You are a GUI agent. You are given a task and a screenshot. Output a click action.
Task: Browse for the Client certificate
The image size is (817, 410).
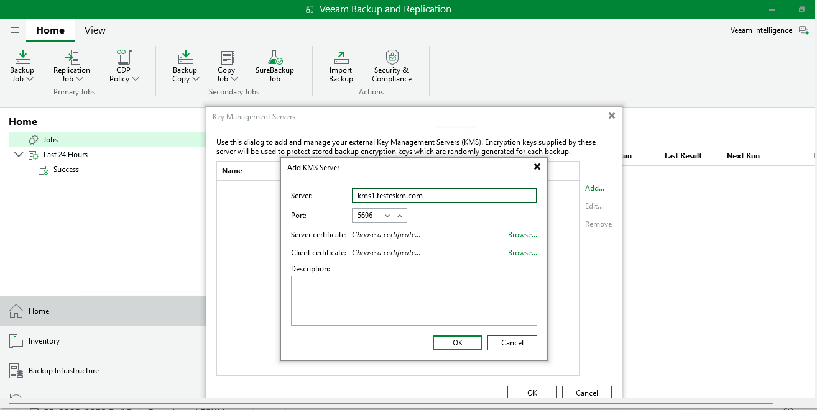522,253
